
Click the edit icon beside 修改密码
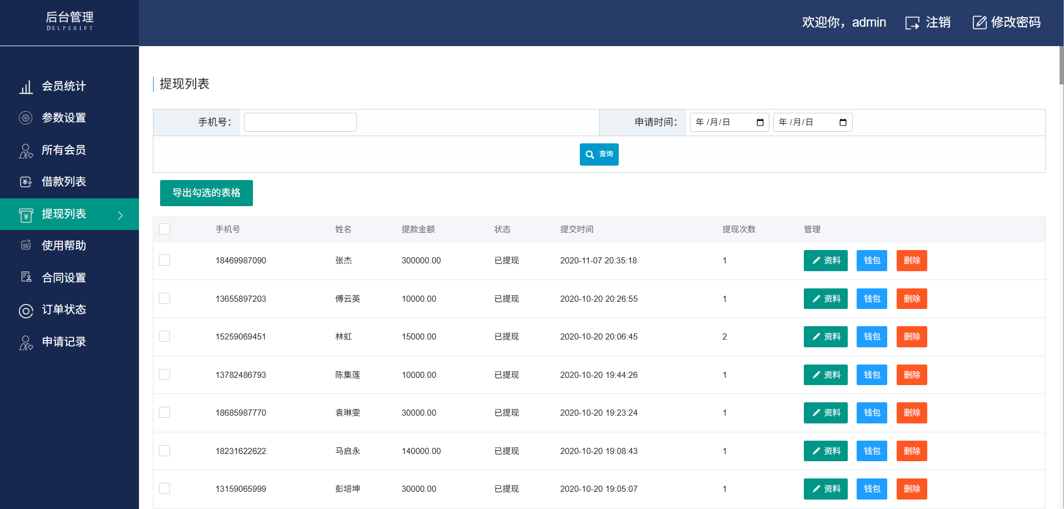point(979,23)
